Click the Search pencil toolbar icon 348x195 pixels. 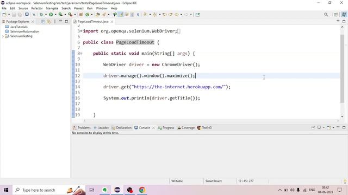click(x=104, y=15)
